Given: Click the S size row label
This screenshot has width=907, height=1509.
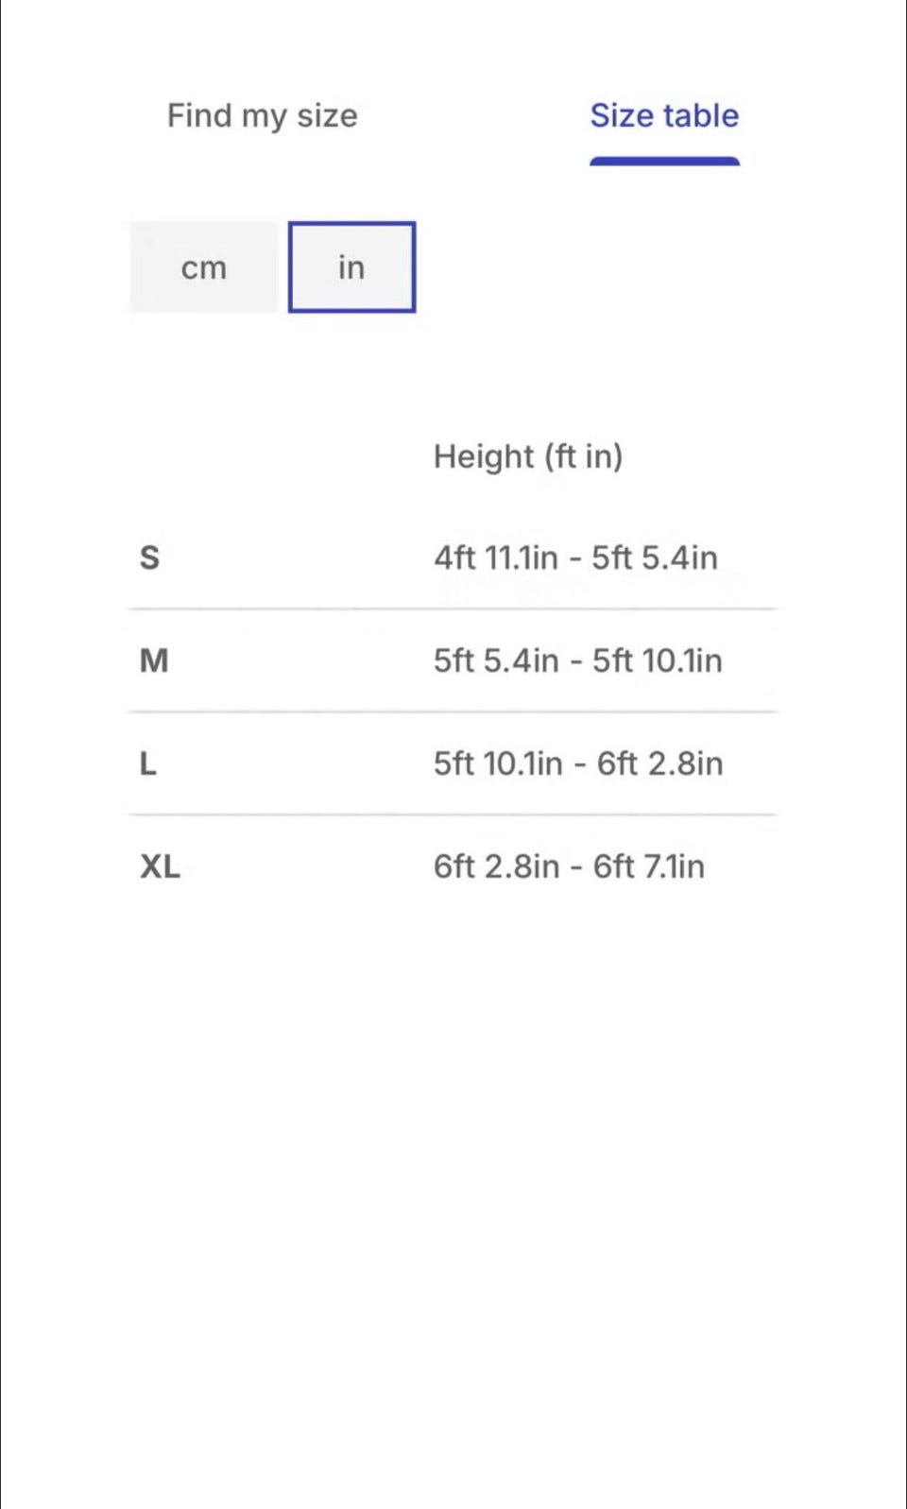Looking at the screenshot, I should 149,557.
